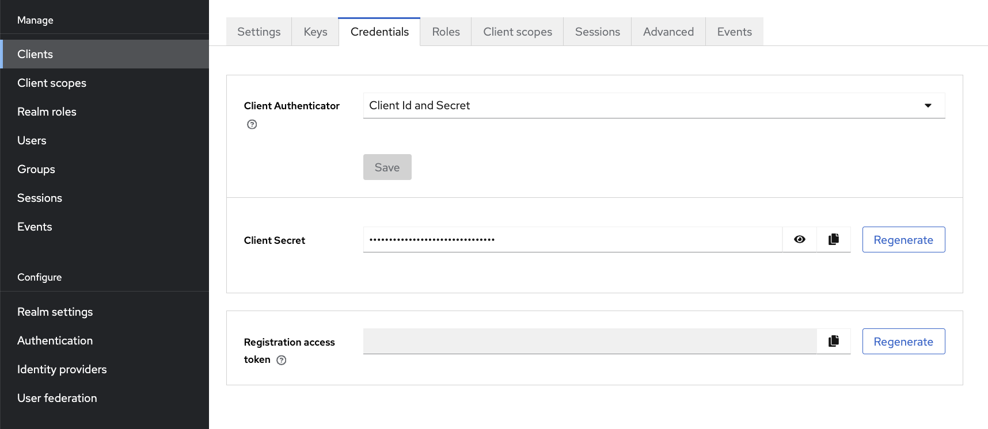This screenshot has width=988, height=429.
Task: Go to Users in sidebar
Action: [x=104, y=140]
